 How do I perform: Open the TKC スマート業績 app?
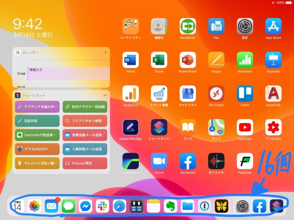click(x=159, y=93)
